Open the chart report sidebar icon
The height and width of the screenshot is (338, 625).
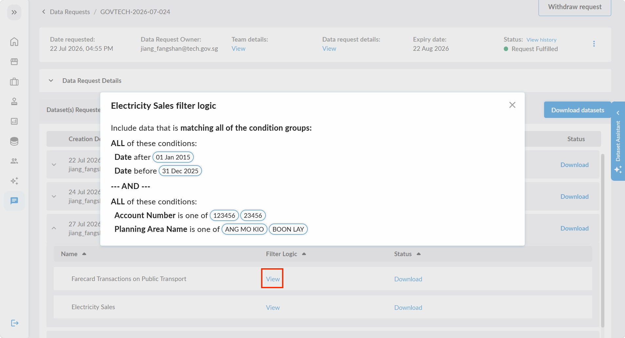click(14, 122)
